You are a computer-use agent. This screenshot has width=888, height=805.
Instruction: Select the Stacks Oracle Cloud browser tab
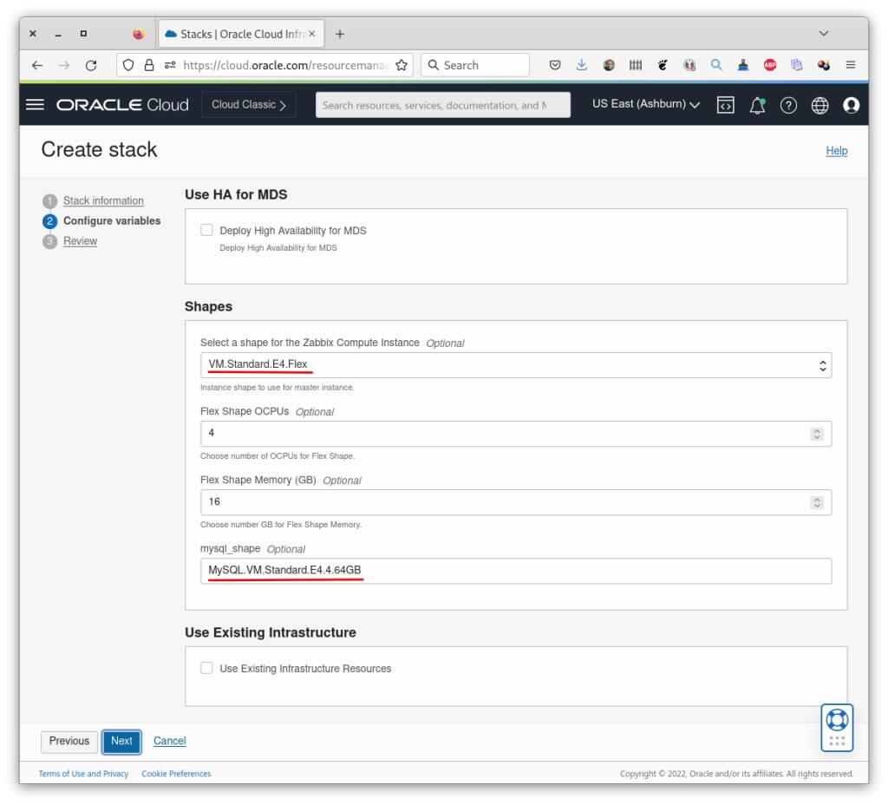(x=241, y=34)
